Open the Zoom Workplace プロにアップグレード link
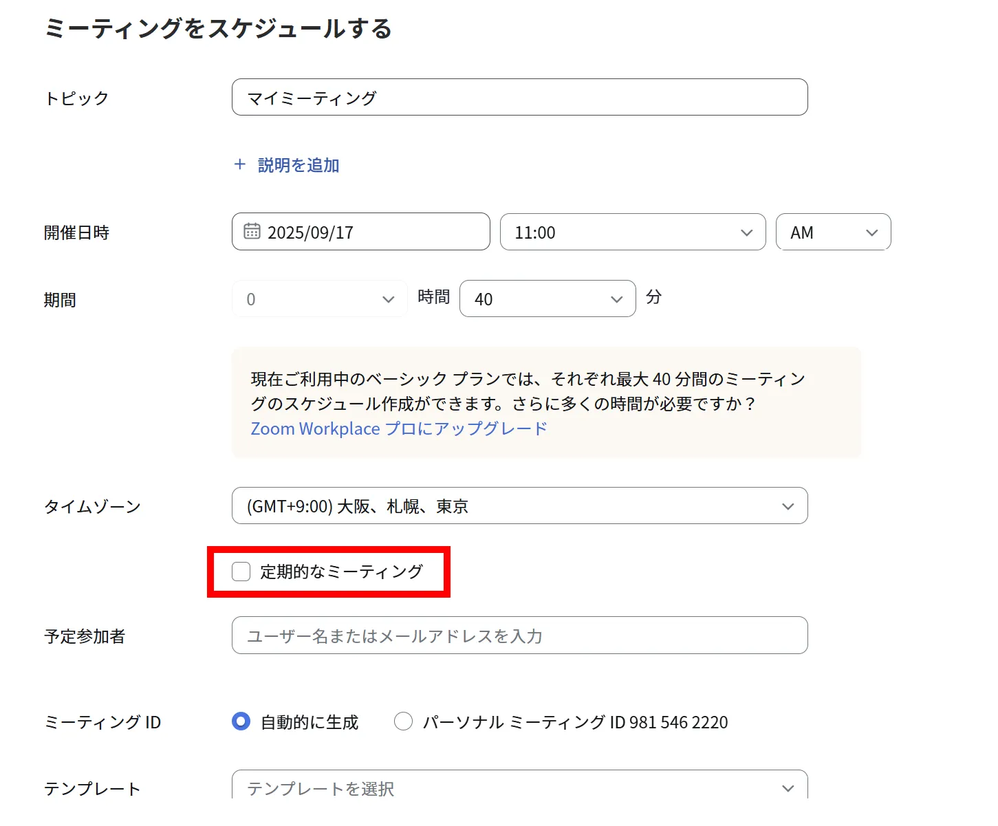The width and height of the screenshot is (998, 826). pyautogui.click(x=399, y=428)
